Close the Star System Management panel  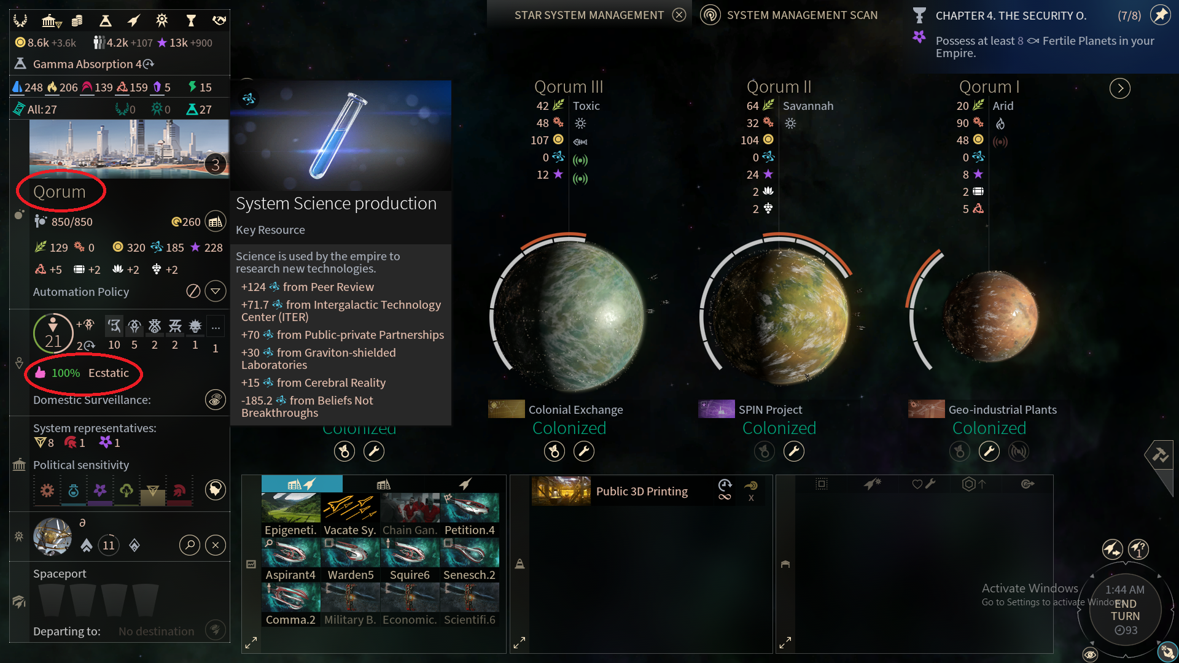point(679,15)
